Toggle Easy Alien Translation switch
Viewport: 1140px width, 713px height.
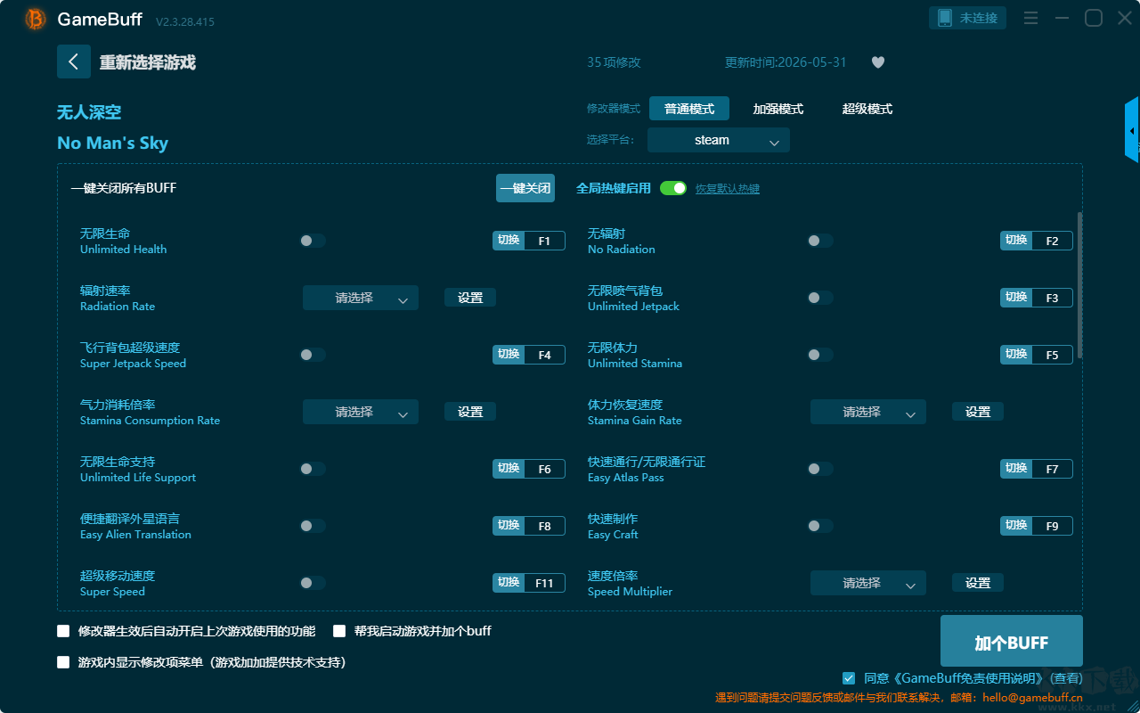coord(313,526)
